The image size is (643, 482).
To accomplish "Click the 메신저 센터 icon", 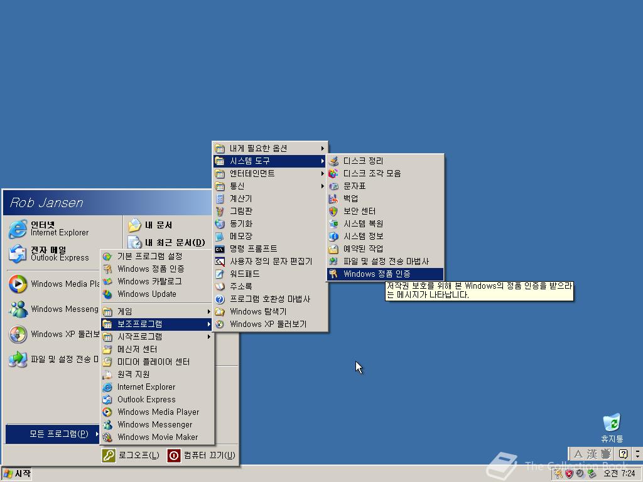I will pos(107,349).
